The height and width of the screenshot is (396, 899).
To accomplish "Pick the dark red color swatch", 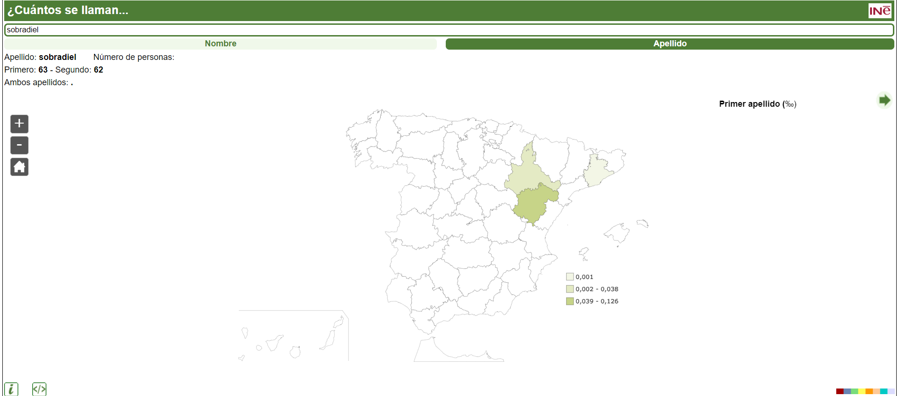I will coord(840,391).
